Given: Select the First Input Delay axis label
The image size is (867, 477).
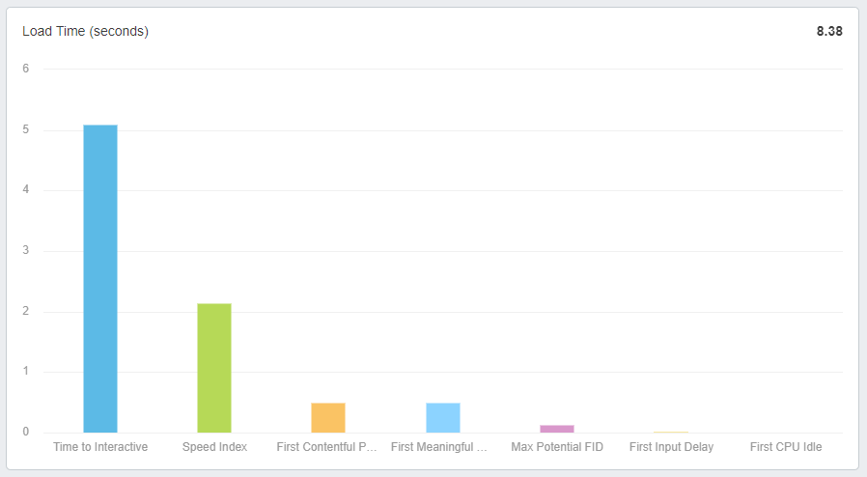Looking at the screenshot, I should (x=671, y=447).
